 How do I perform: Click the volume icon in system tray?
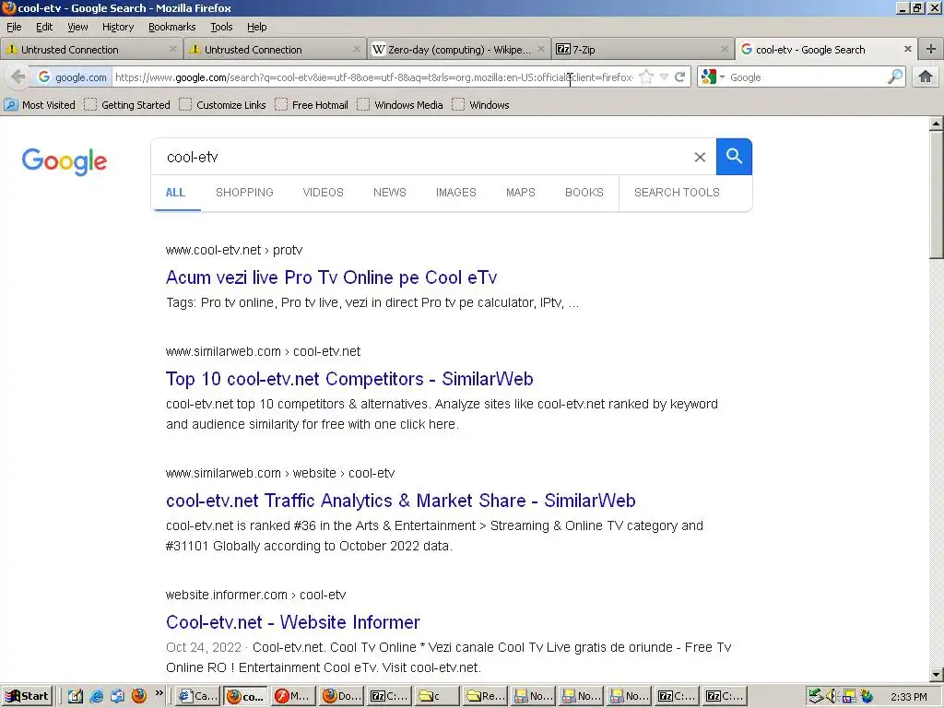(832, 696)
